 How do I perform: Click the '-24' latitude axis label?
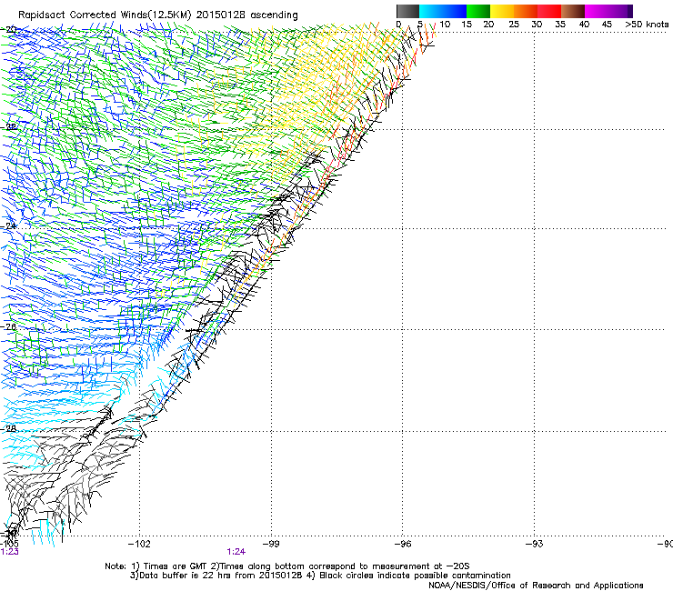click(8, 225)
